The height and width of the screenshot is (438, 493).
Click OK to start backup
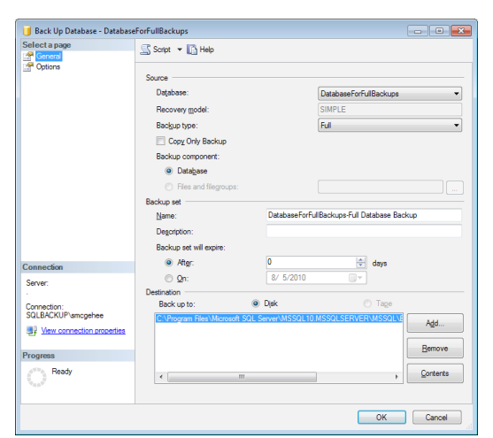pyautogui.click(x=381, y=418)
